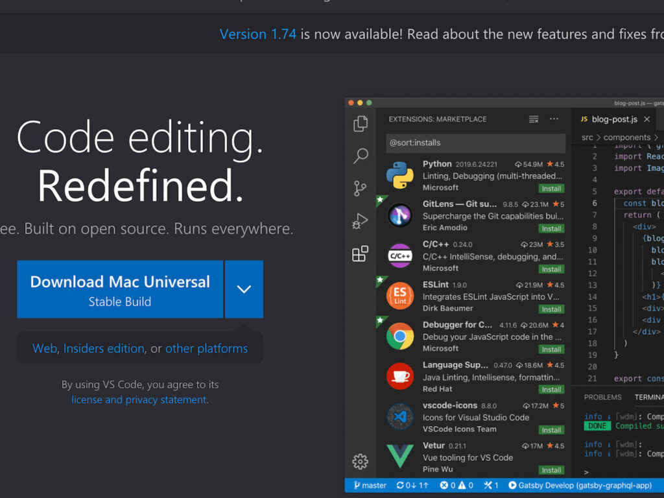The height and width of the screenshot is (498, 664).
Task: Click the GitLens extension logo
Action: [399, 215]
